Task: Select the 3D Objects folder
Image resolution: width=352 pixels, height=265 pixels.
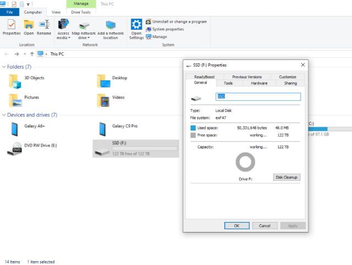Action: pos(26,82)
